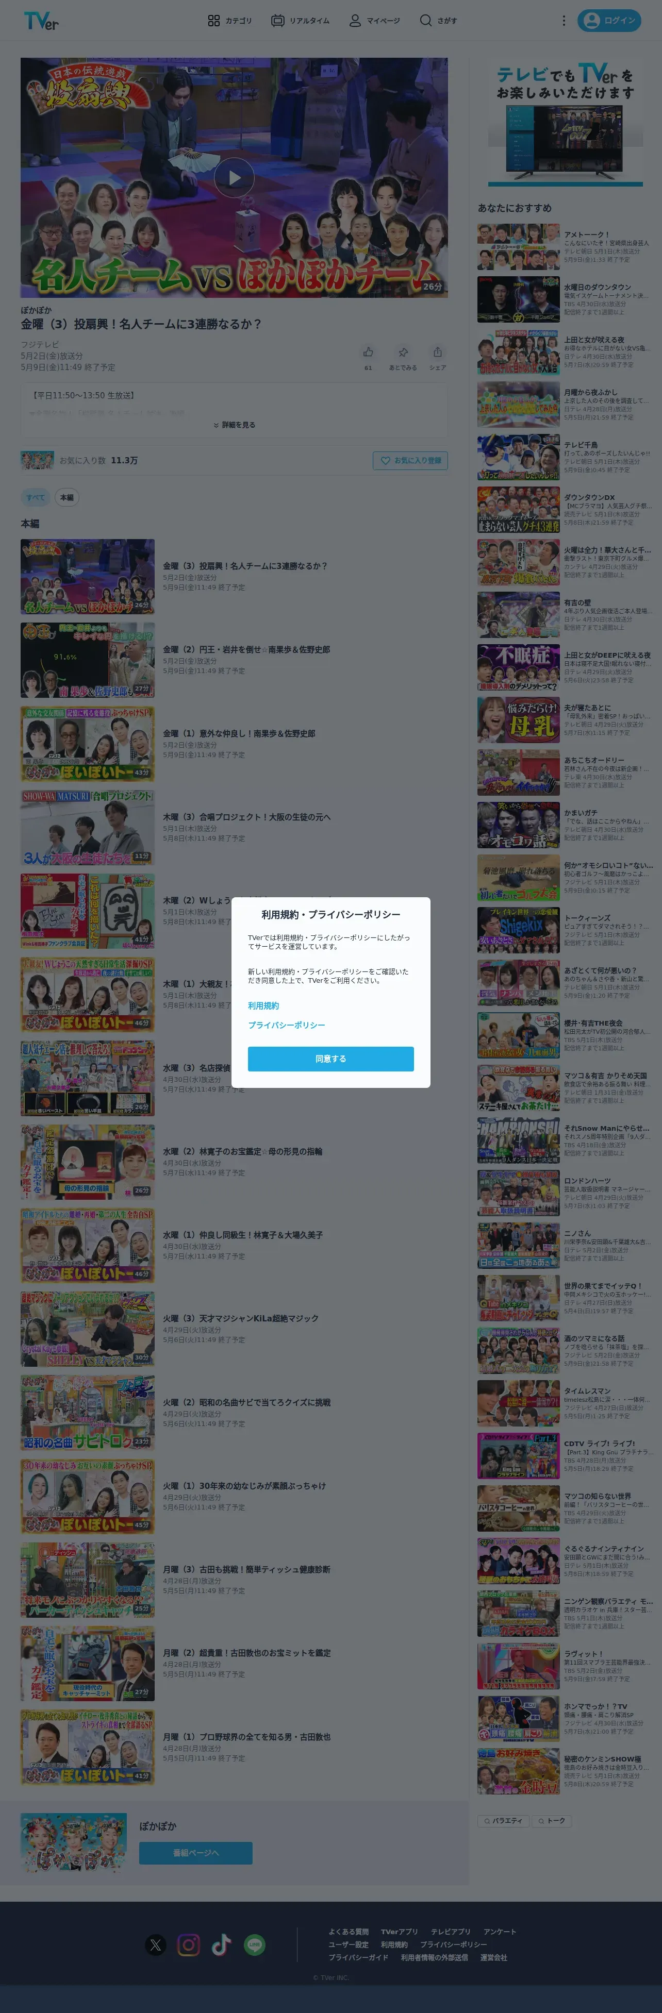The width and height of the screenshot is (662, 2013).
Task: Go to マイページ
Action: tap(374, 20)
